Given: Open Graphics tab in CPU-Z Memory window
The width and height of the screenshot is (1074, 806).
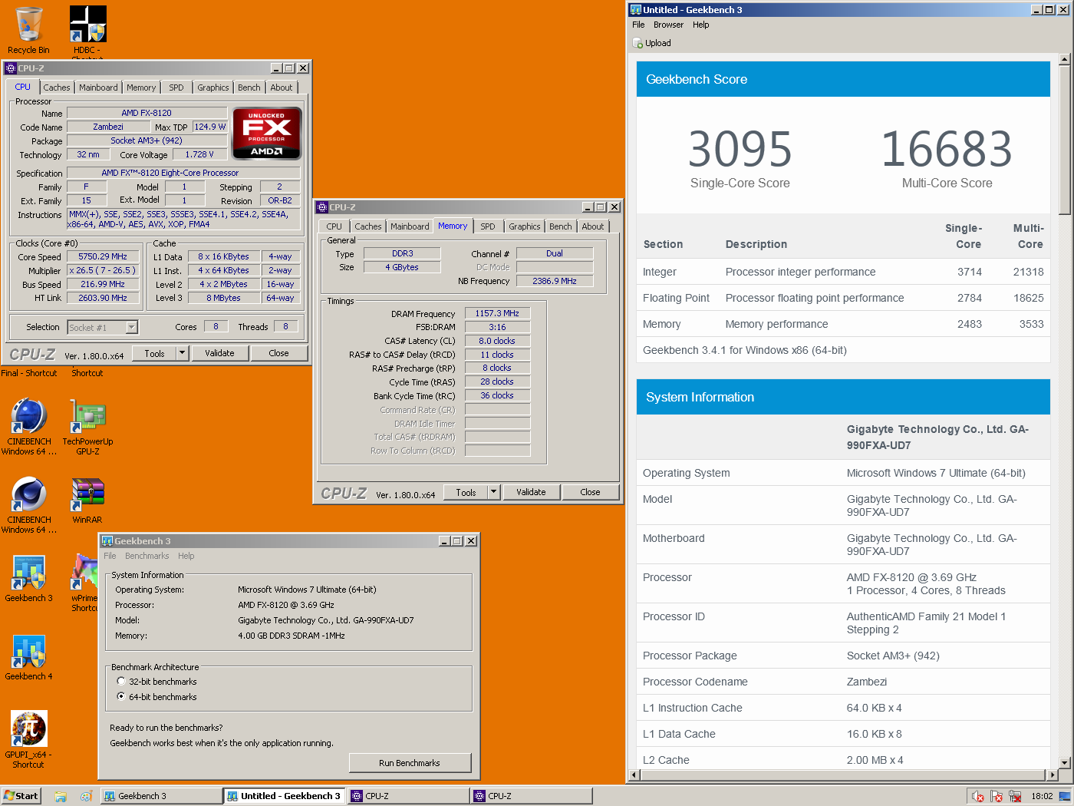Looking at the screenshot, I should [525, 226].
